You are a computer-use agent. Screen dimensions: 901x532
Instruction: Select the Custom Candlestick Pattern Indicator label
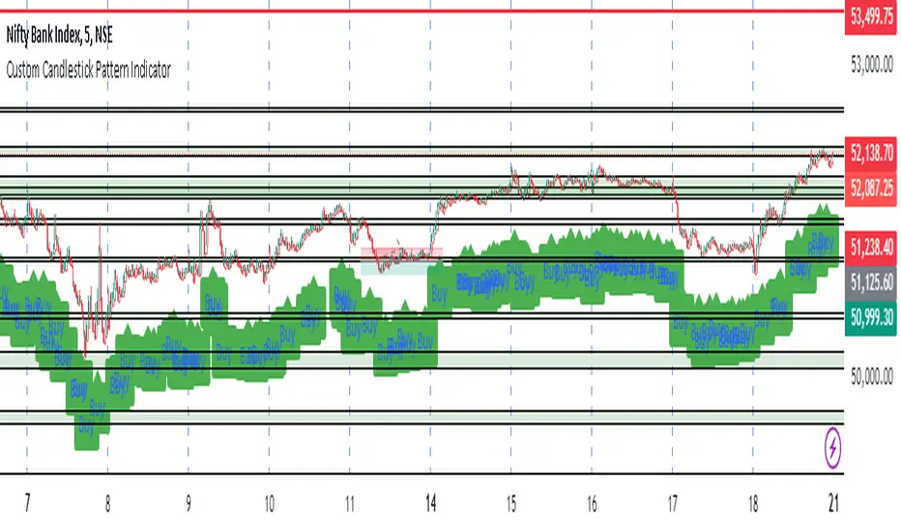tap(89, 71)
